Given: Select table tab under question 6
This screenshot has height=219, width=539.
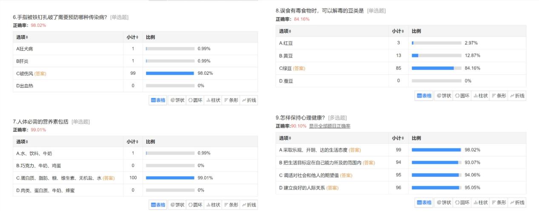Looking at the screenshot, I should (x=158, y=100).
